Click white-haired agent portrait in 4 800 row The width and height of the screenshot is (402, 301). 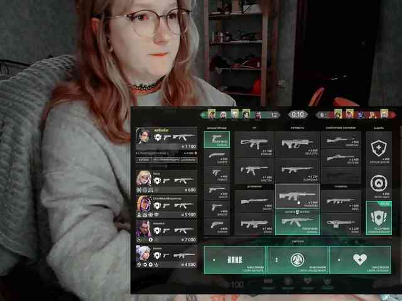click(144, 253)
